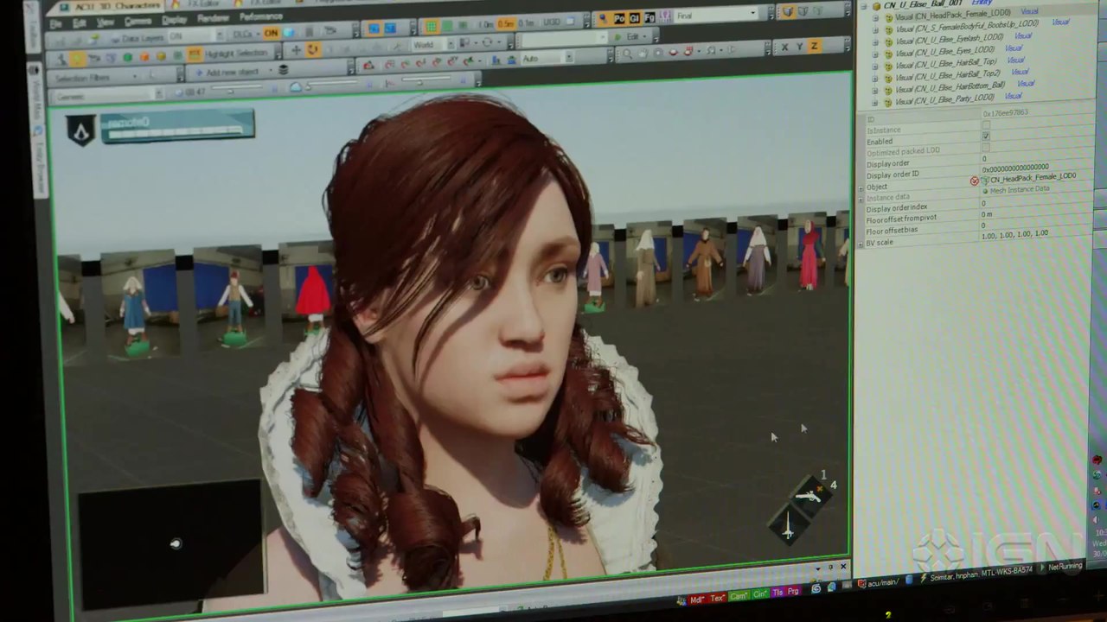Click the Fg fog toolbar icon
Viewport: 1107px width, 622px height.
[649, 19]
